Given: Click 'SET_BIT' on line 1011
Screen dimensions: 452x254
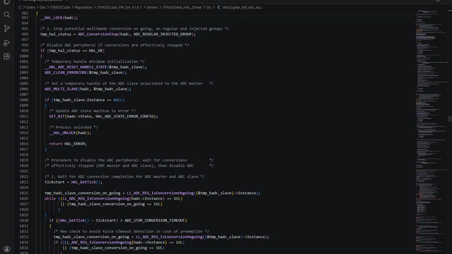Looking at the screenshot, I should pos(57,116).
